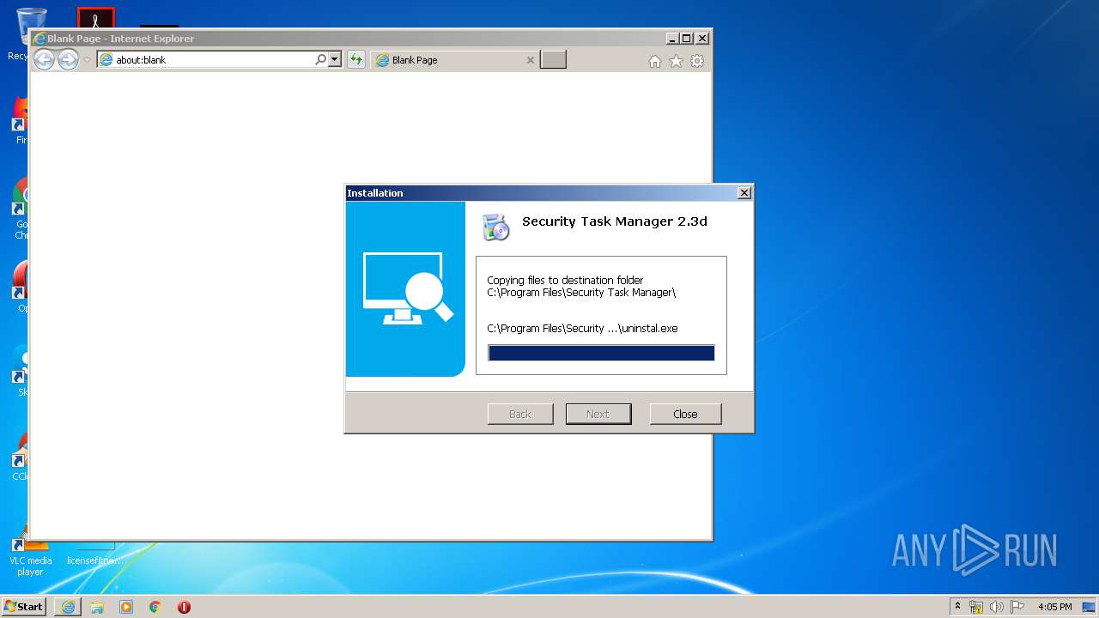The height and width of the screenshot is (618, 1099).
Task: Click the search magnifier in address bar
Action: pyautogui.click(x=321, y=60)
